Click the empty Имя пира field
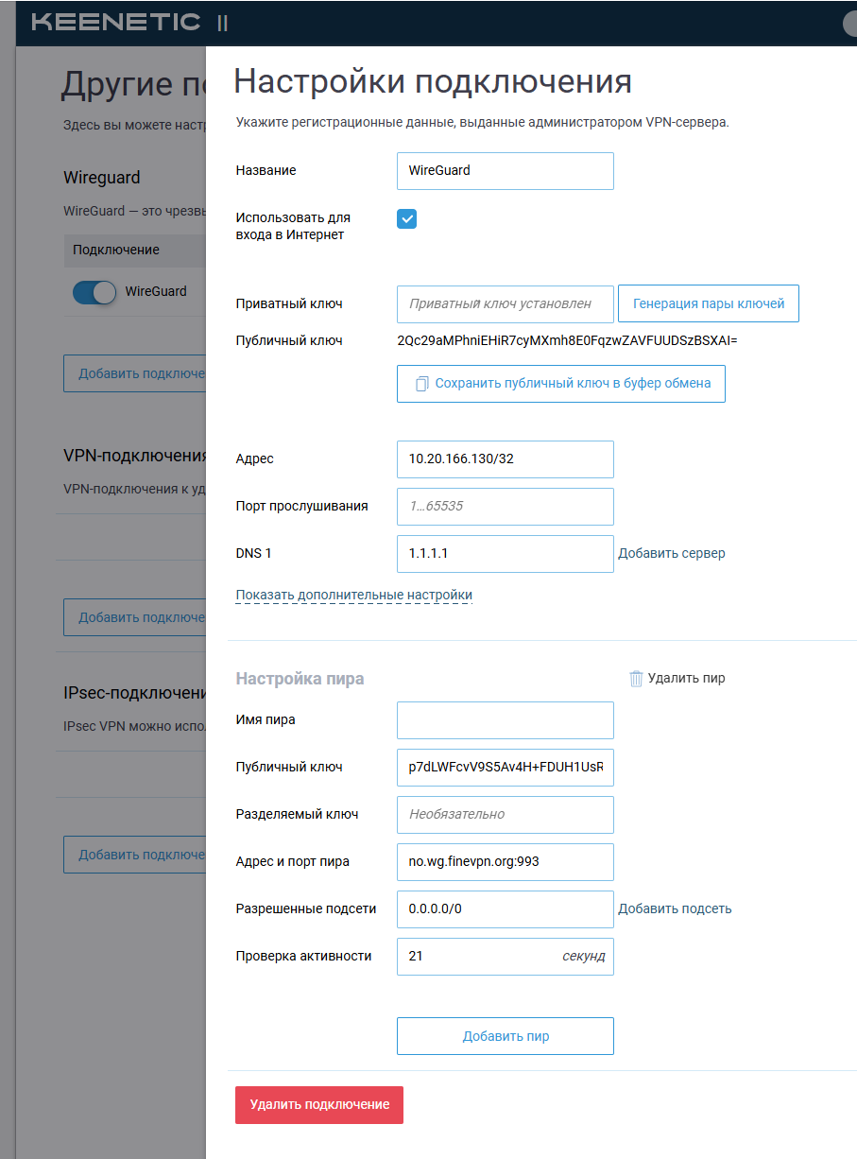This screenshot has width=857, height=1159. (x=506, y=720)
